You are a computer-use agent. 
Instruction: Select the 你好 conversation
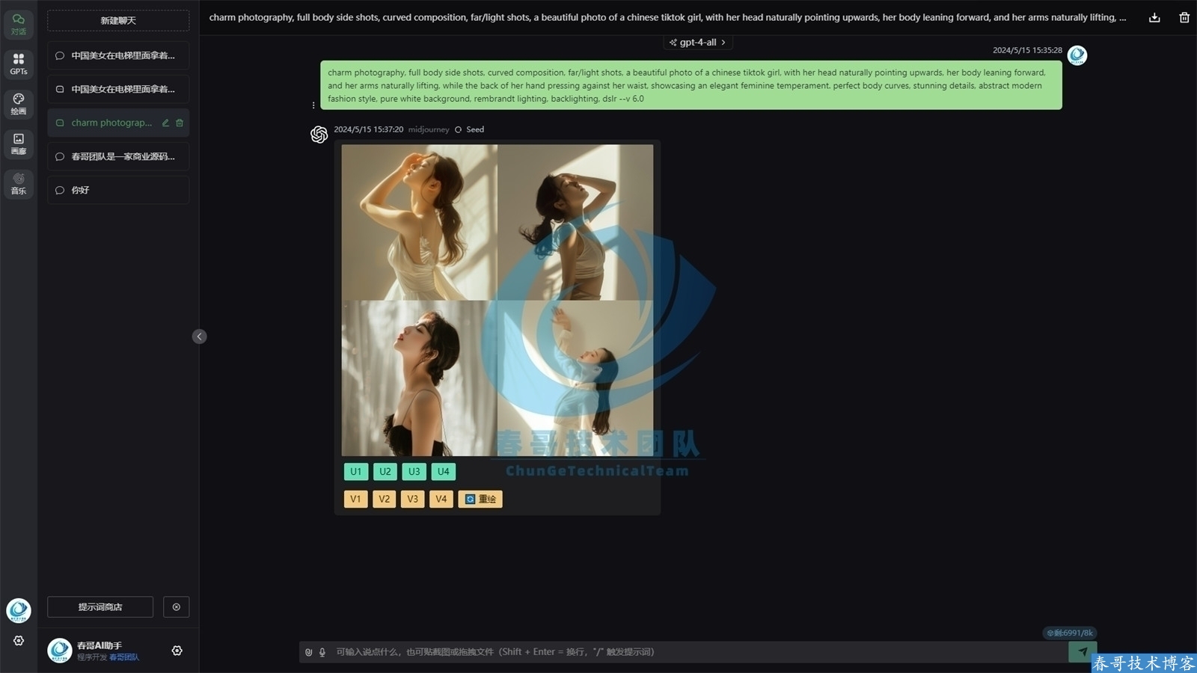pos(118,190)
